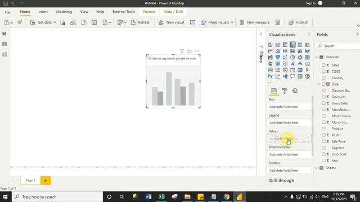Open the File menu
Viewport: 360px width, 202px height.
point(7,12)
